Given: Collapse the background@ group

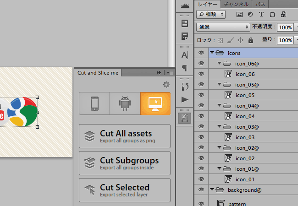Looking at the screenshot, I should point(212,190).
